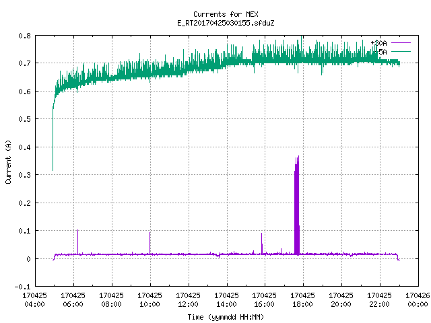
Task: Click the 0 y-axis tick value
Action: [x=28, y=259]
